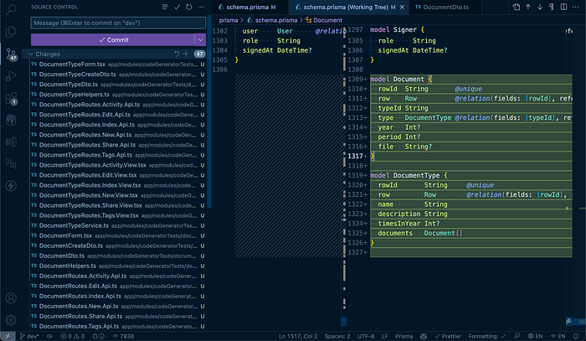The height and width of the screenshot is (341, 586).
Task: Toggle inline/side-by-side diff view icon
Action: (563, 7)
